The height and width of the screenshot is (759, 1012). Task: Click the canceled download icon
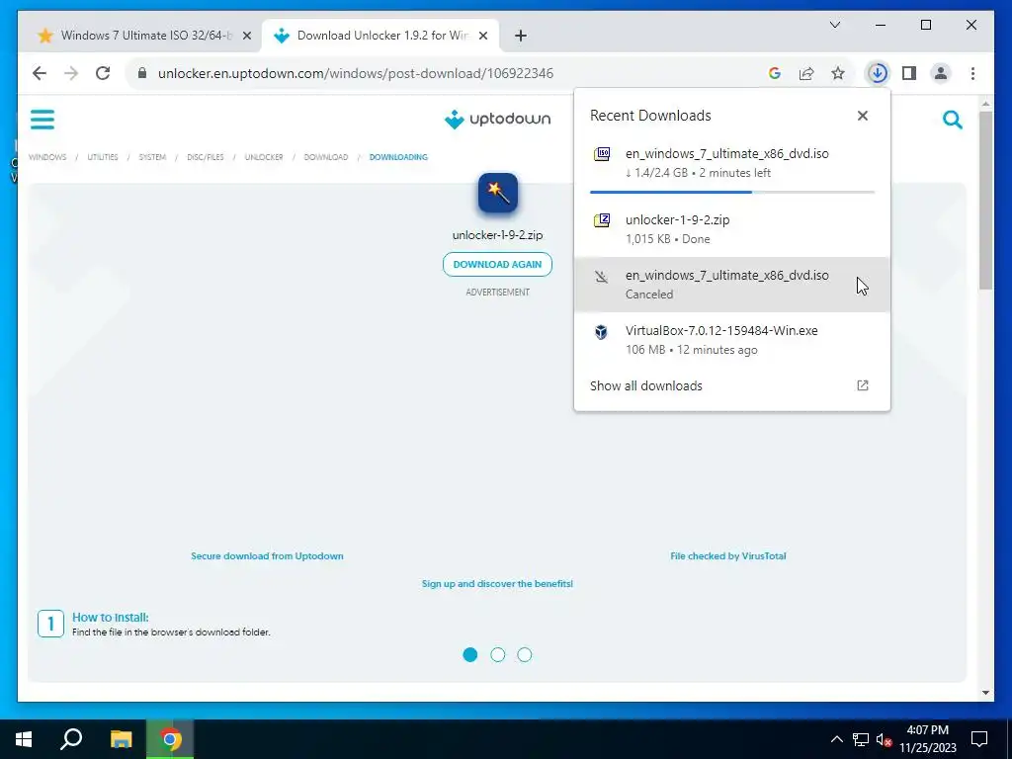click(602, 277)
